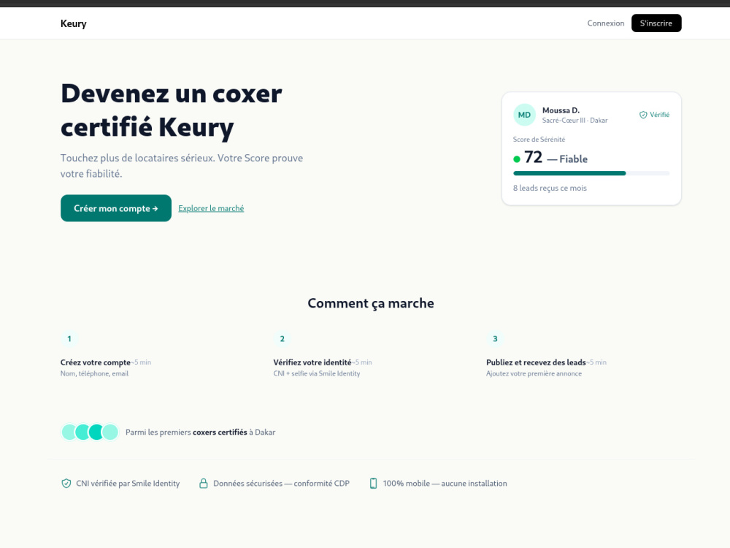Viewport: 730px width, 548px height.
Task: Click the score value 72
Action: (x=534, y=158)
